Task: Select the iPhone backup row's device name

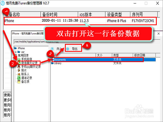Action: click(x=9, y=21)
